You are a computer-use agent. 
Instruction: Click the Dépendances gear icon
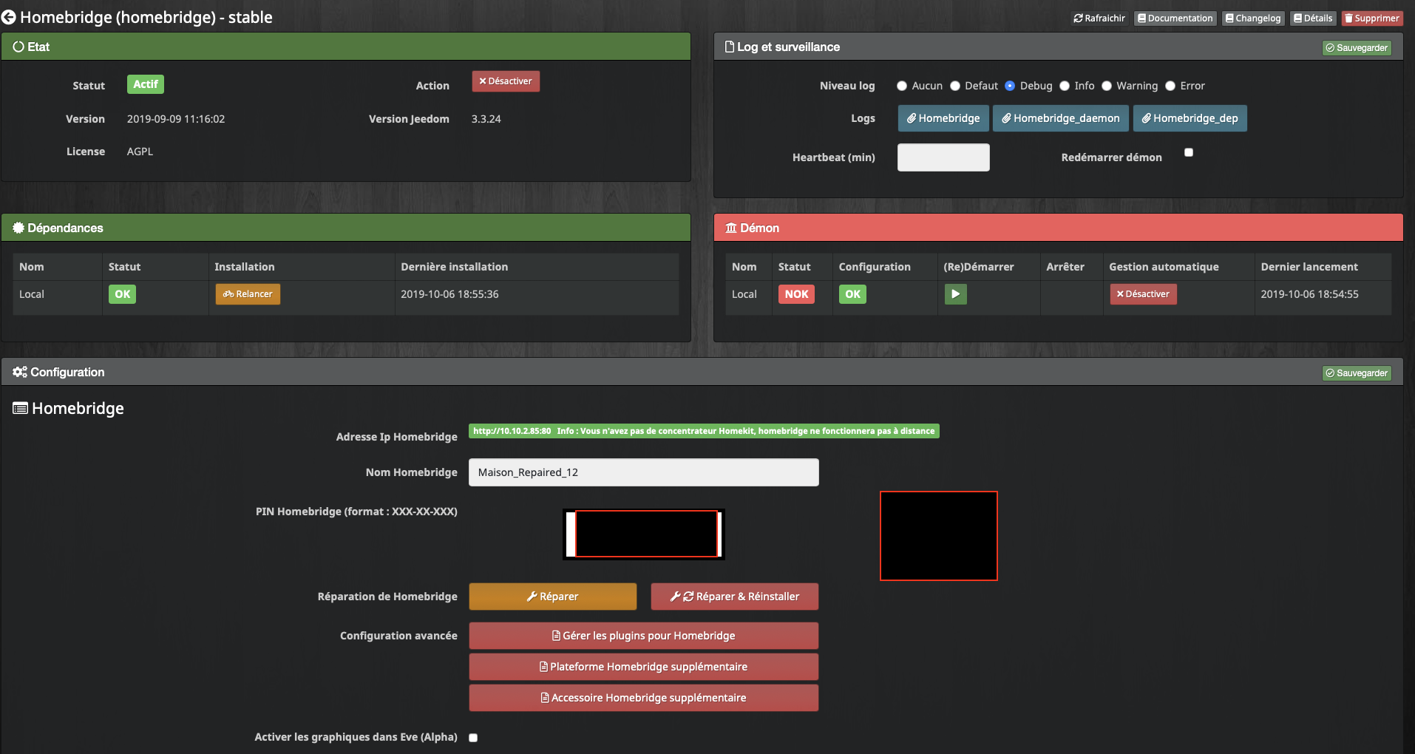pos(18,228)
